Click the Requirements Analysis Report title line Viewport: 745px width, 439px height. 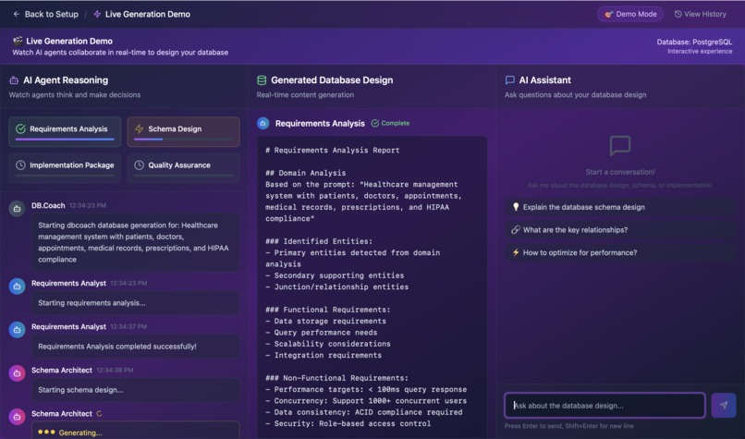pos(332,150)
